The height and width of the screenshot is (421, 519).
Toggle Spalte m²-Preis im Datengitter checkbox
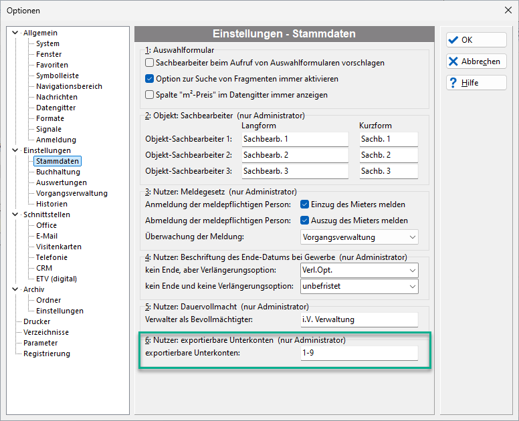click(x=150, y=95)
